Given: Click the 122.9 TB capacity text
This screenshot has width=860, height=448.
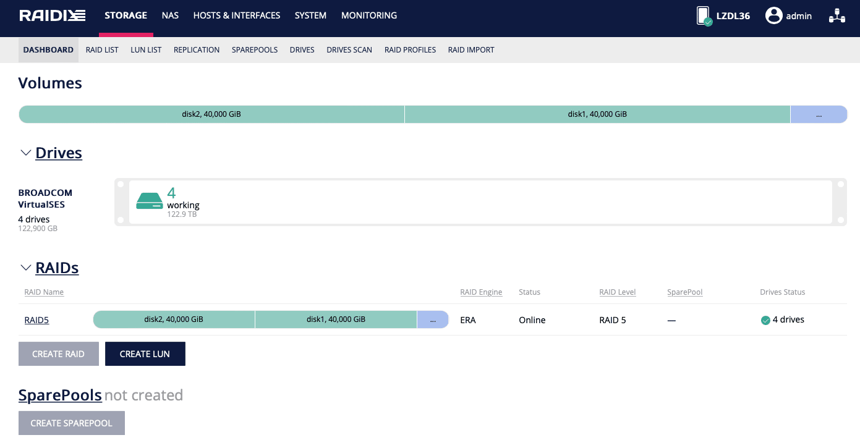Looking at the screenshot, I should [182, 214].
